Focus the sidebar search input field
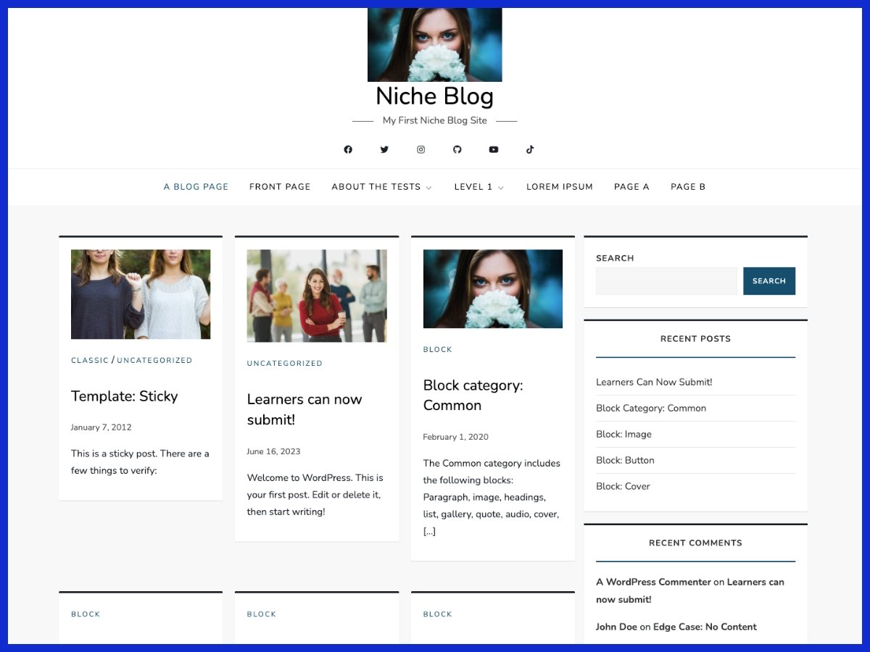 [666, 281]
